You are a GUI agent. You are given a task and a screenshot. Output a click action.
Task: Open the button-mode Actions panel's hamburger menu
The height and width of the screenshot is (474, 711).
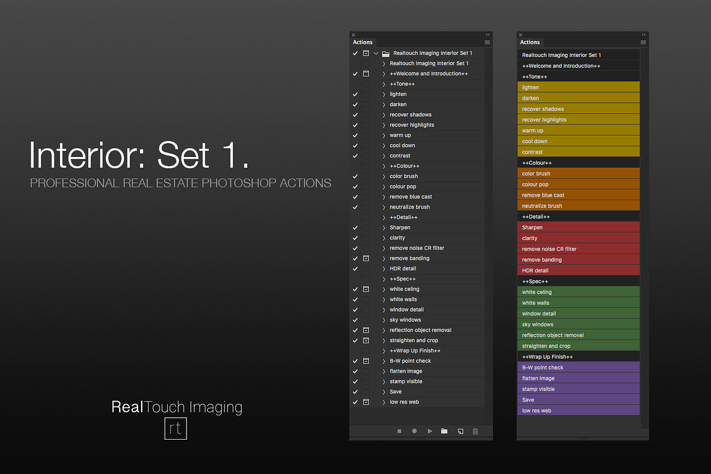[643, 42]
